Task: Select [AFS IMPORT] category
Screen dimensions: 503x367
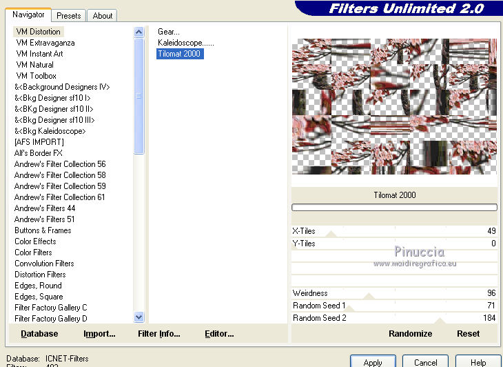Action: click(x=39, y=142)
